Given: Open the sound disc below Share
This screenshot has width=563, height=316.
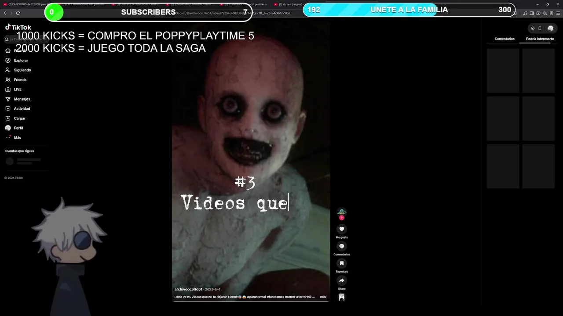Looking at the screenshot, I should pos(342,297).
